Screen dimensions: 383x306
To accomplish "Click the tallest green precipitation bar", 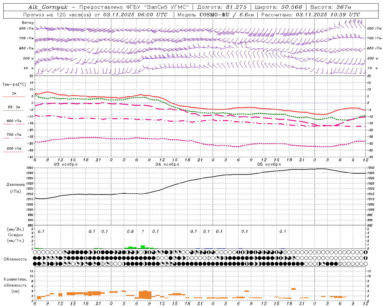I will pos(143,247).
